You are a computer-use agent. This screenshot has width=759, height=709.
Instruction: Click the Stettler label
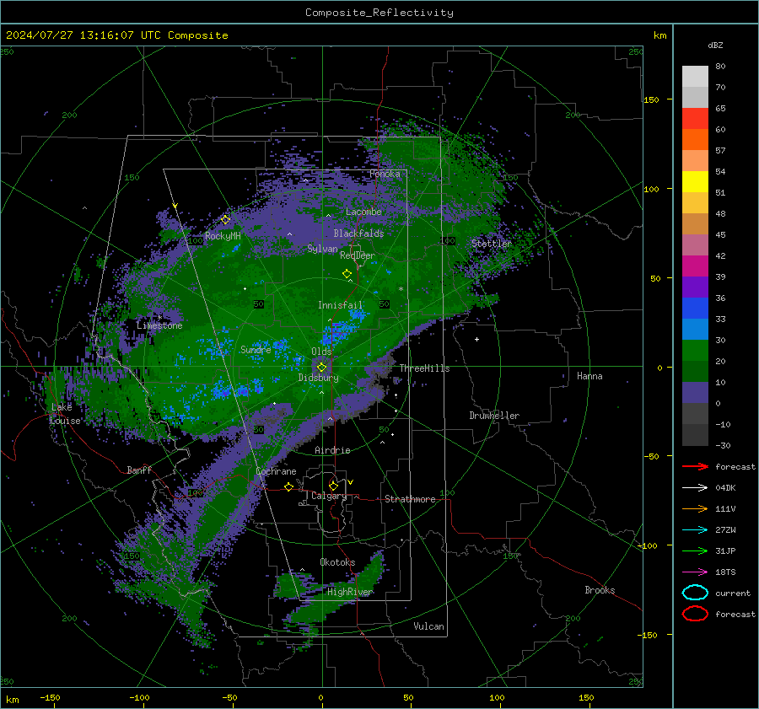click(492, 244)
